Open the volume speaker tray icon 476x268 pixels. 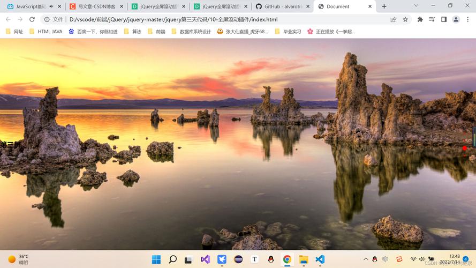click(x=422, y=259)
